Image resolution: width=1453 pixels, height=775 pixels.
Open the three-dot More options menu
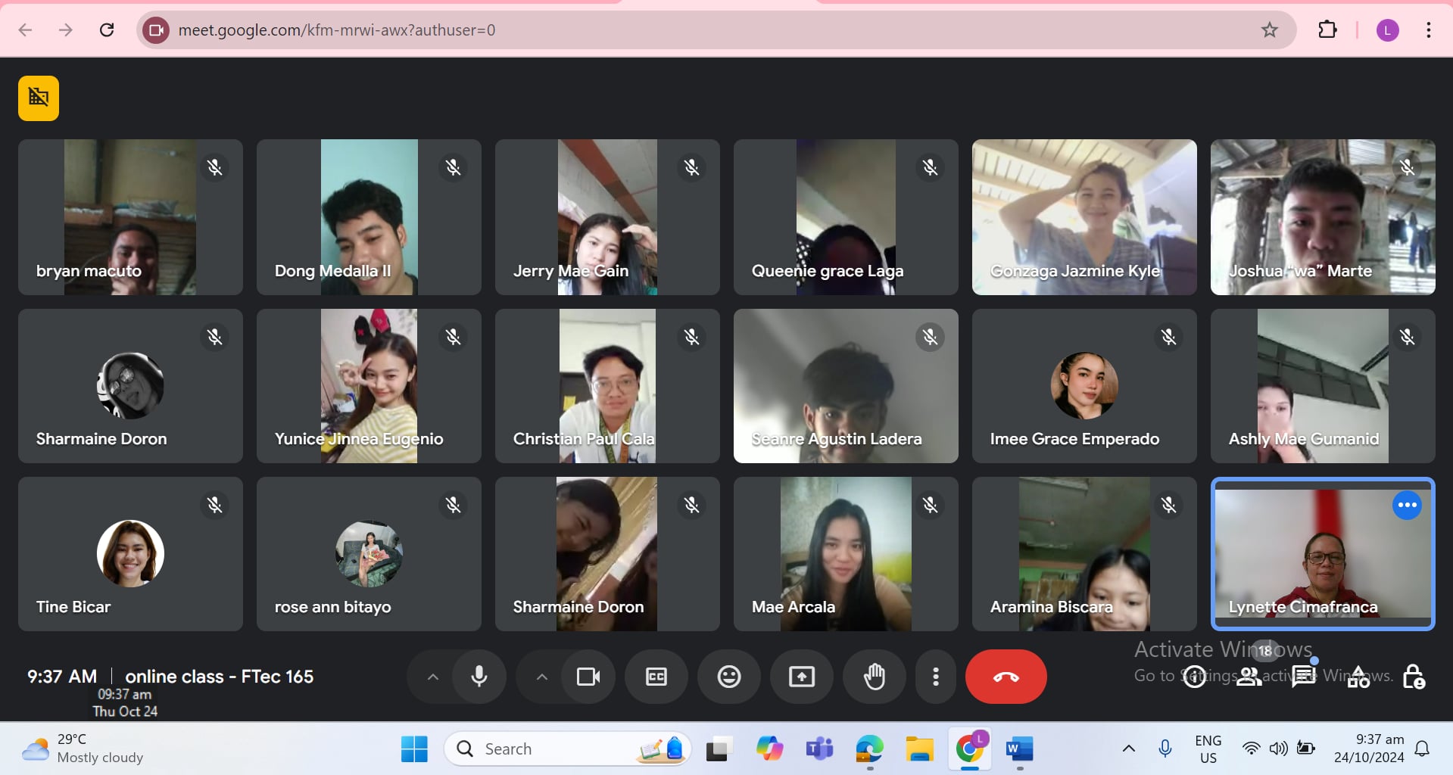click(936, 677)
